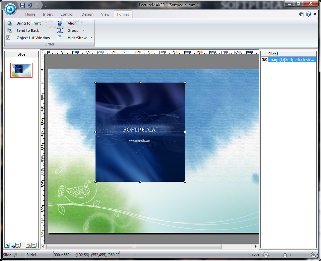The image size is (321, 261).
Task: Click the Format ribbon tab
Action: [123, 14]
